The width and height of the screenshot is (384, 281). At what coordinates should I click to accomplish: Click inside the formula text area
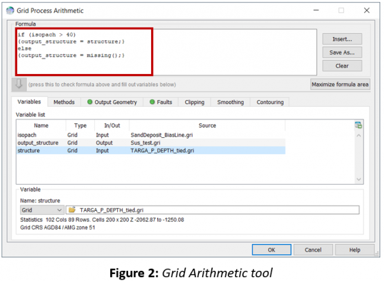(x=166, y=52)
